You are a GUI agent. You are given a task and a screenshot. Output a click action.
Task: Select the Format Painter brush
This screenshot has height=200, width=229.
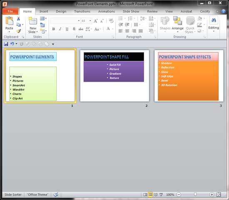(19, 31)
